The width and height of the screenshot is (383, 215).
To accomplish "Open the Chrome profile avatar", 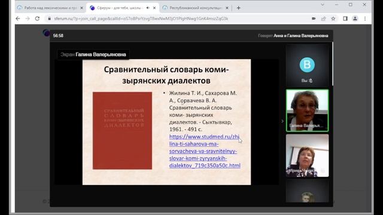I will 355,19.
